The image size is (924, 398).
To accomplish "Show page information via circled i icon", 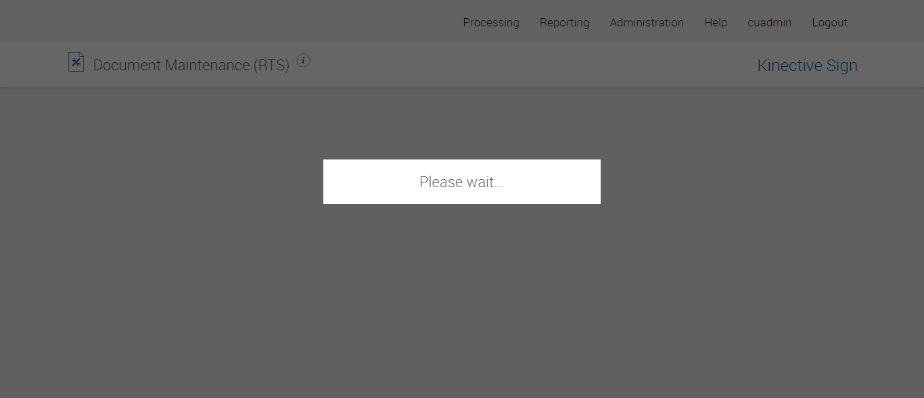I will click(x=304, y=60).
